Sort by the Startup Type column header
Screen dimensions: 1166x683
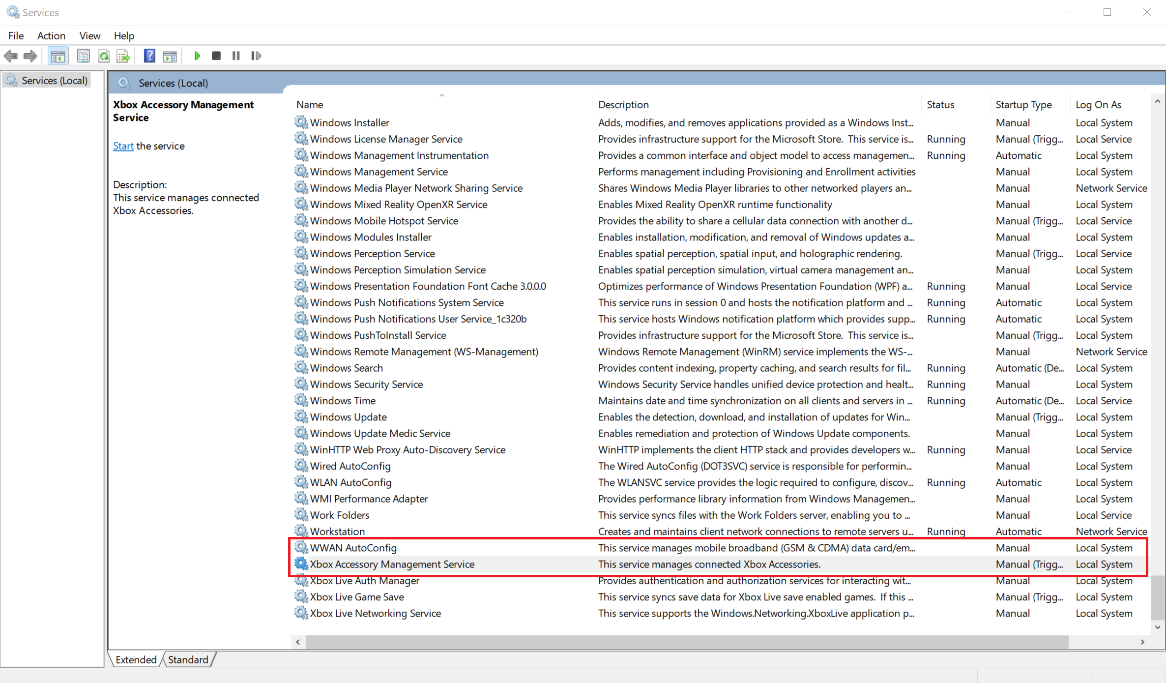(x=1030, y=104)
